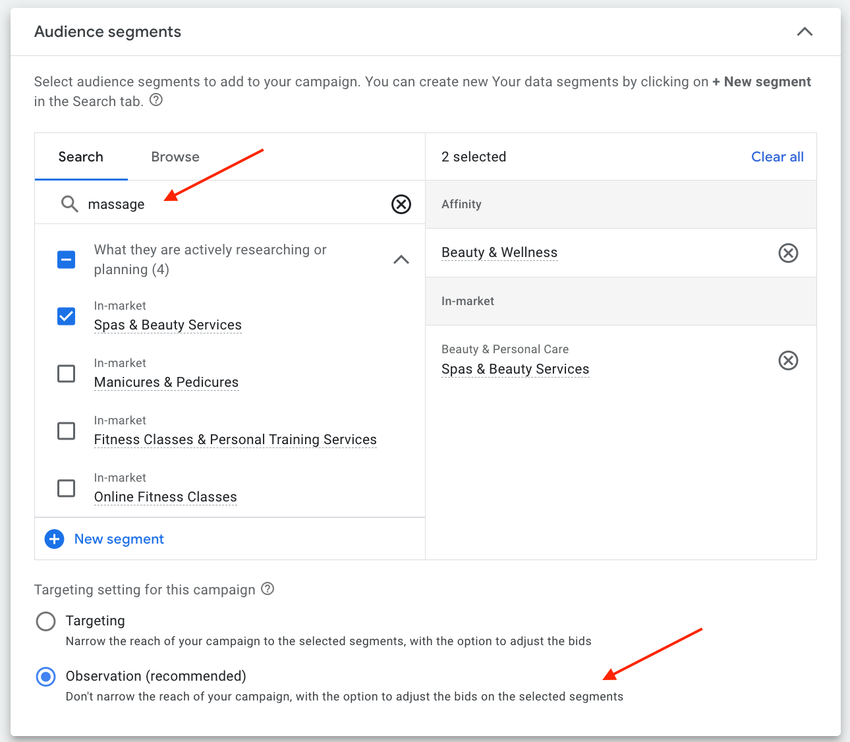Screen dimensions: 850x742
Task: Select Observation (recommended) radio option
Action: pos(46,677)
